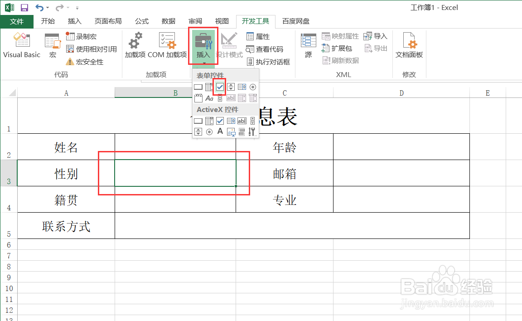Click the XML 导入 import button
The image size is (522, 321).
pyautogui.click(x=375, y=36)
